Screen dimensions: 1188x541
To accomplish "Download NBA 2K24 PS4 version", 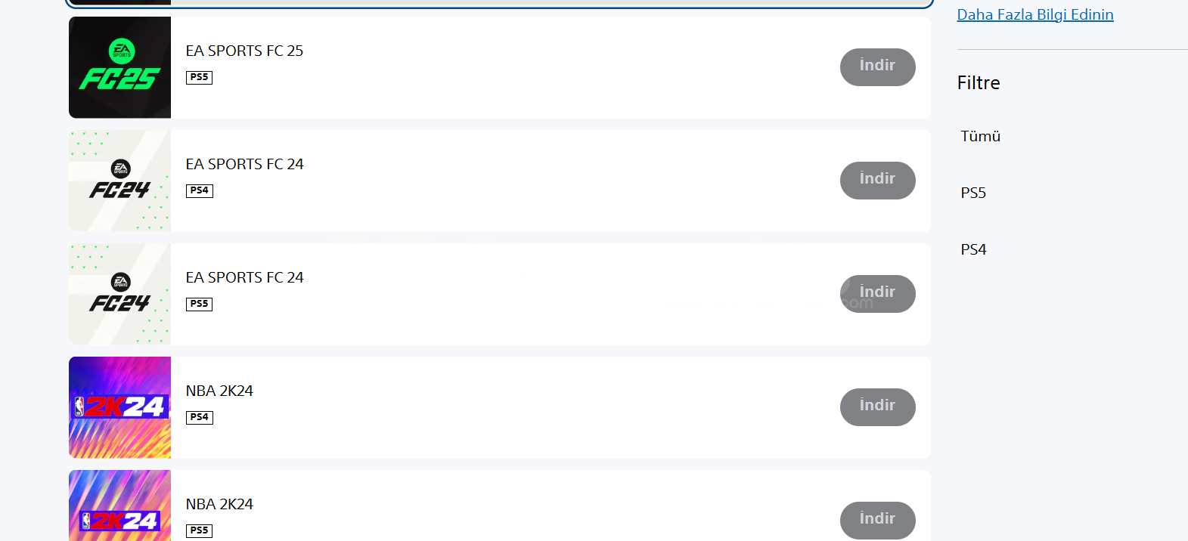I will click(x=877, y=407).
